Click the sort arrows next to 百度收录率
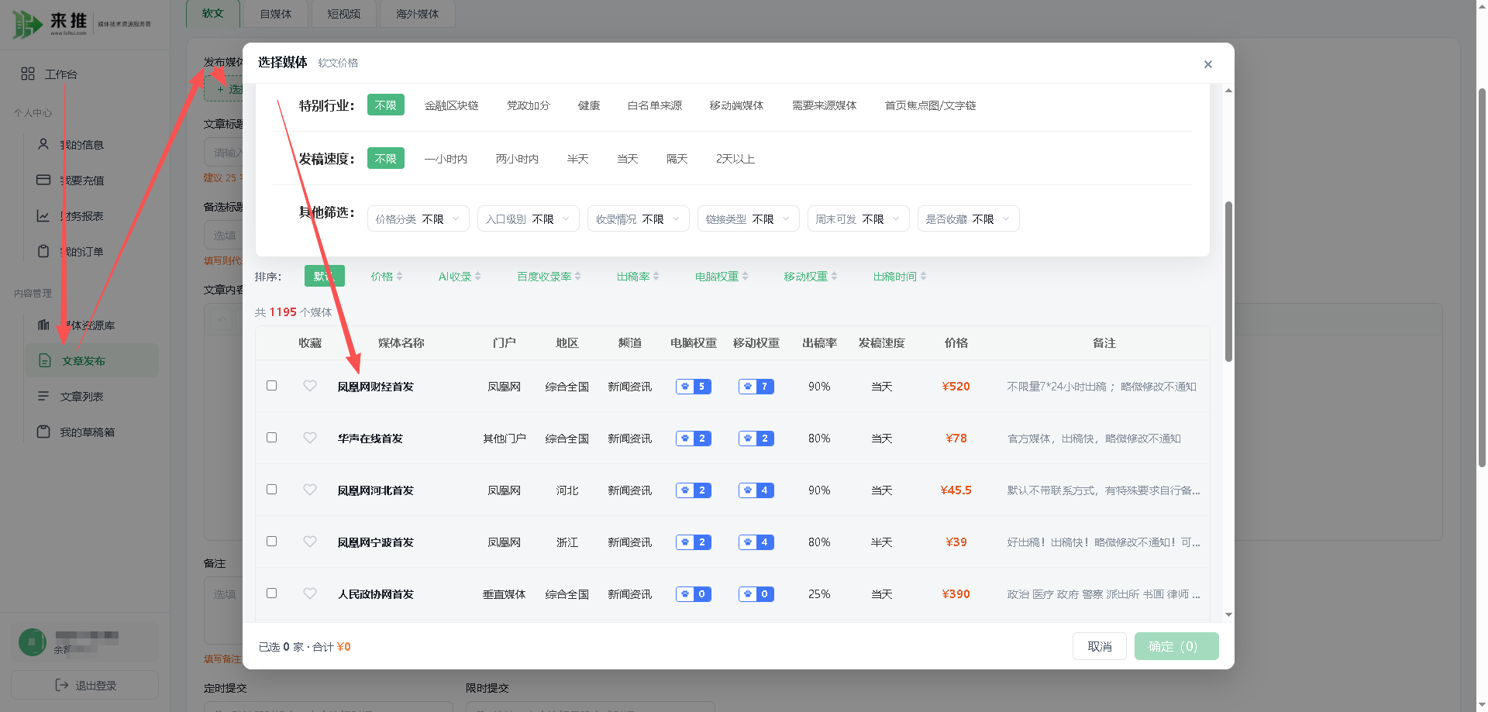 (x=577, y=277)
